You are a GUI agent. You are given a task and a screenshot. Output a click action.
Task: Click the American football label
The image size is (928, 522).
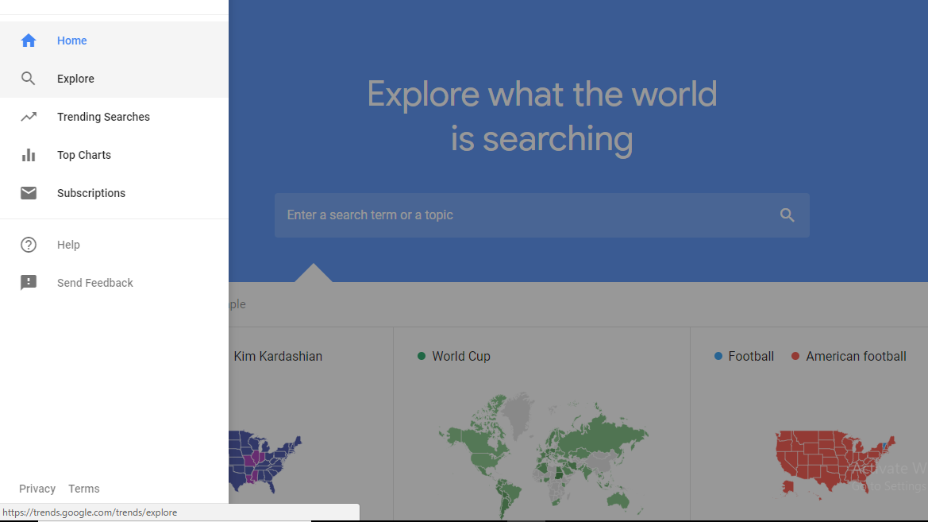click(x=856, y=356)
